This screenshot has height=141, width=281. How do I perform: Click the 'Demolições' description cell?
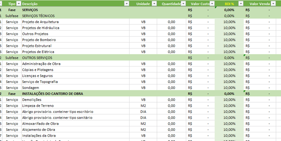tap(75, 100)
